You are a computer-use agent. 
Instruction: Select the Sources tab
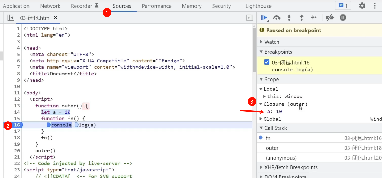coord(122,6)
